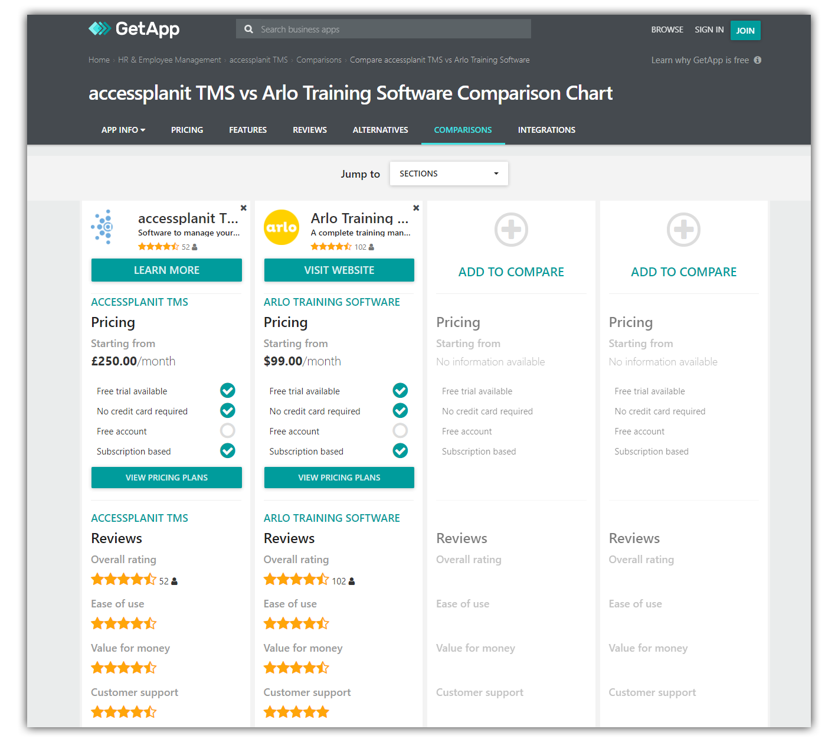This screenshot has width=838, height=742.
Task: Click the GetApp logo
Action: point(134,28)
